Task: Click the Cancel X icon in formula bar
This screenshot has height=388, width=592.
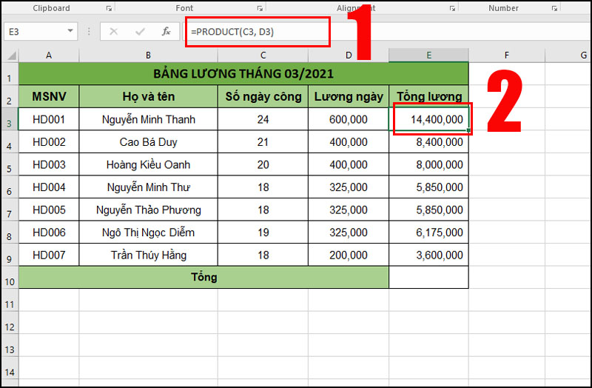Action: coord(113,32)
